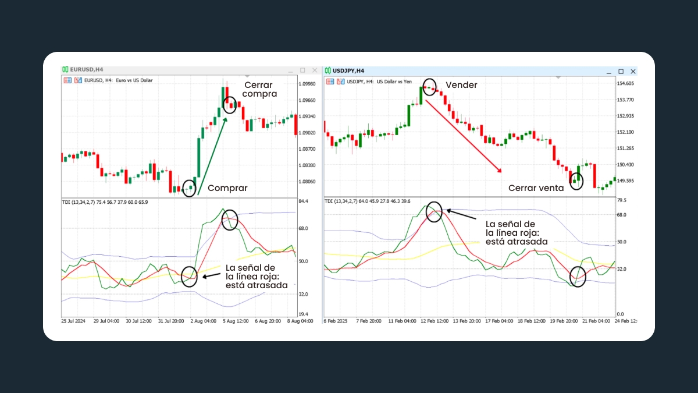Click the 'EURUSD, H4: Euro vs US Dollar' label
698x393 pixels.
(x=119, y=80)
